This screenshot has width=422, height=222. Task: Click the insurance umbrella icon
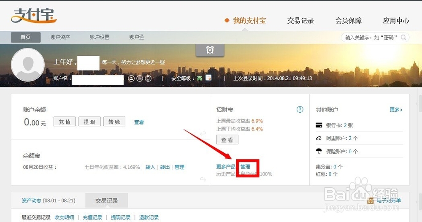click(x=319, y=151)
